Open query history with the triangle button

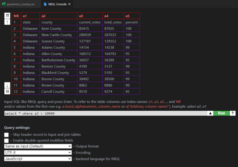210,113
